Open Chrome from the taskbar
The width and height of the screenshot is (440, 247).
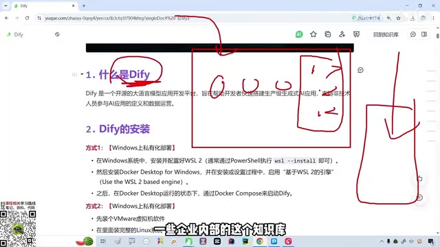(260, 241)
